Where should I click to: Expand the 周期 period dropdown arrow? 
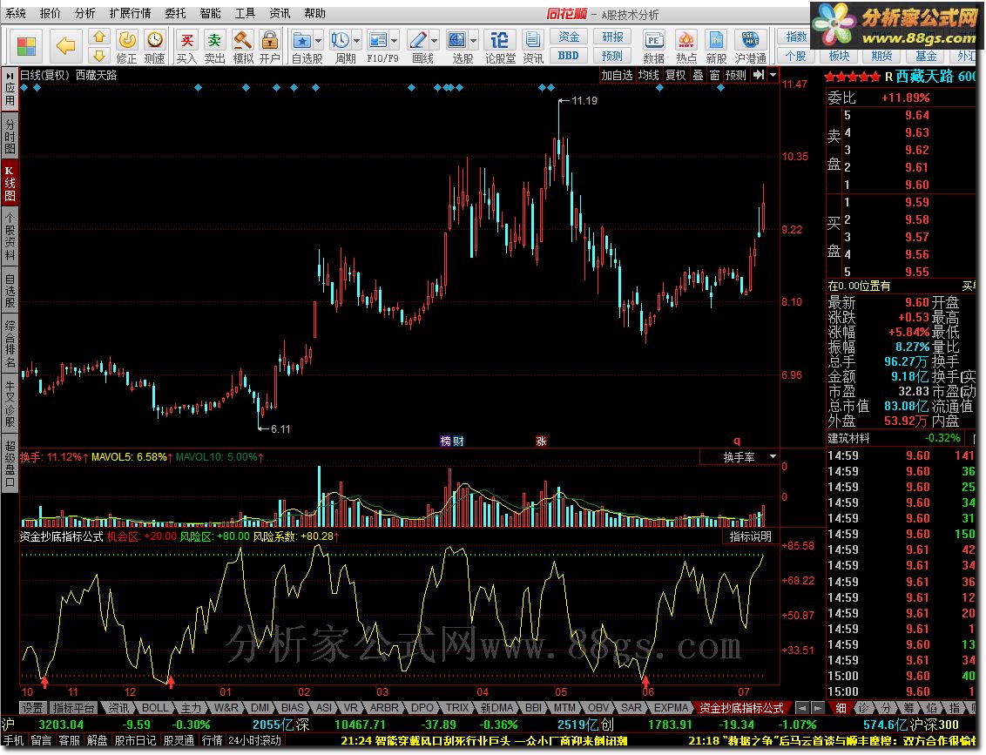click(356, 41)
